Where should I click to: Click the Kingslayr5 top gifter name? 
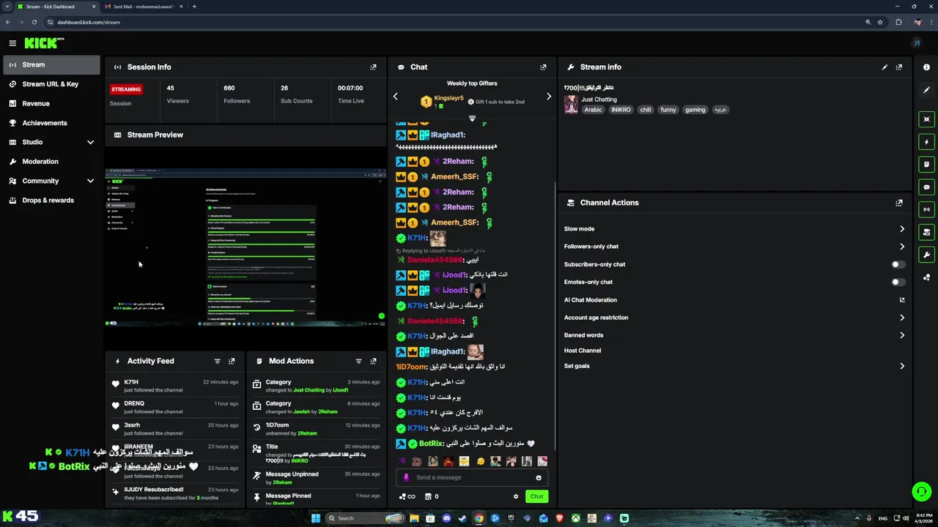tap(448, 98)
